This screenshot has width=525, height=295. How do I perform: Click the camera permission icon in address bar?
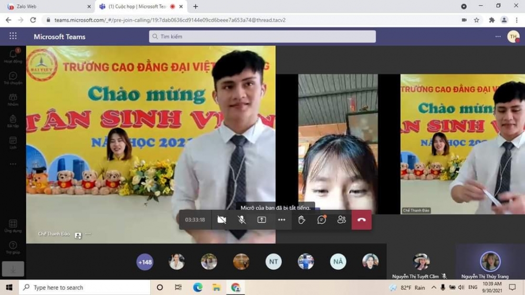coord(464,20)
